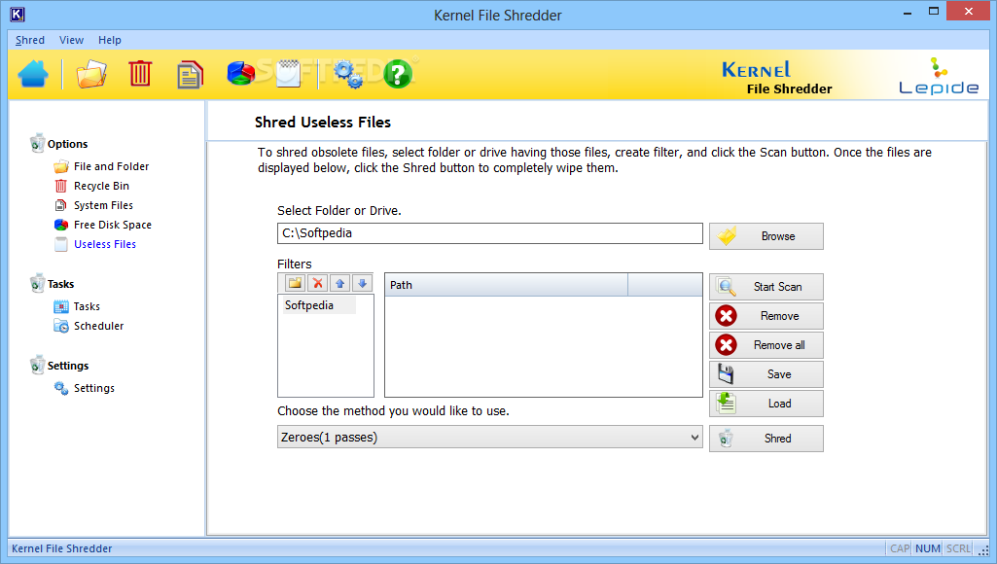The width and height of the screenshot is (997, 564).
Task: Click the NUM status bar indicator
Action: pos(928,548)
